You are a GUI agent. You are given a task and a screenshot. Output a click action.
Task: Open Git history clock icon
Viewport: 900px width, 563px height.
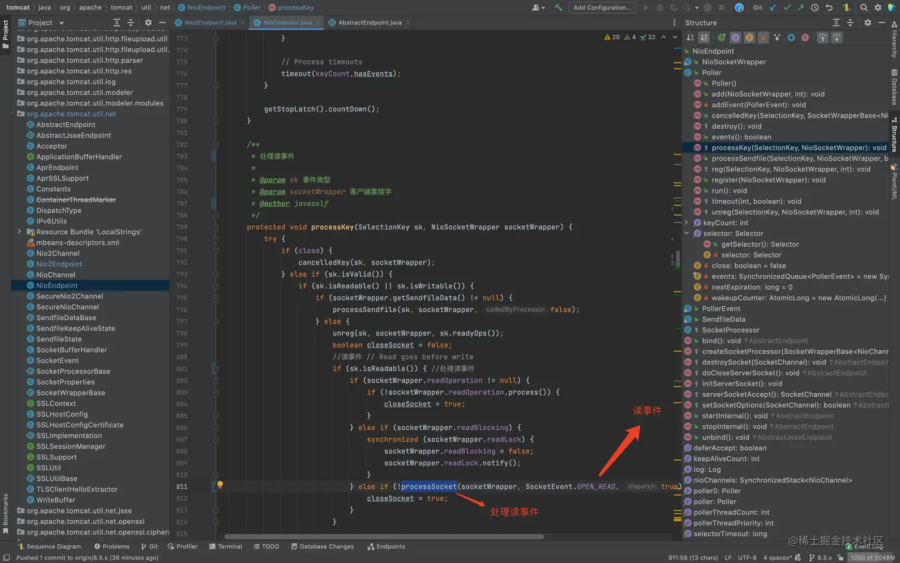[814, 8]
